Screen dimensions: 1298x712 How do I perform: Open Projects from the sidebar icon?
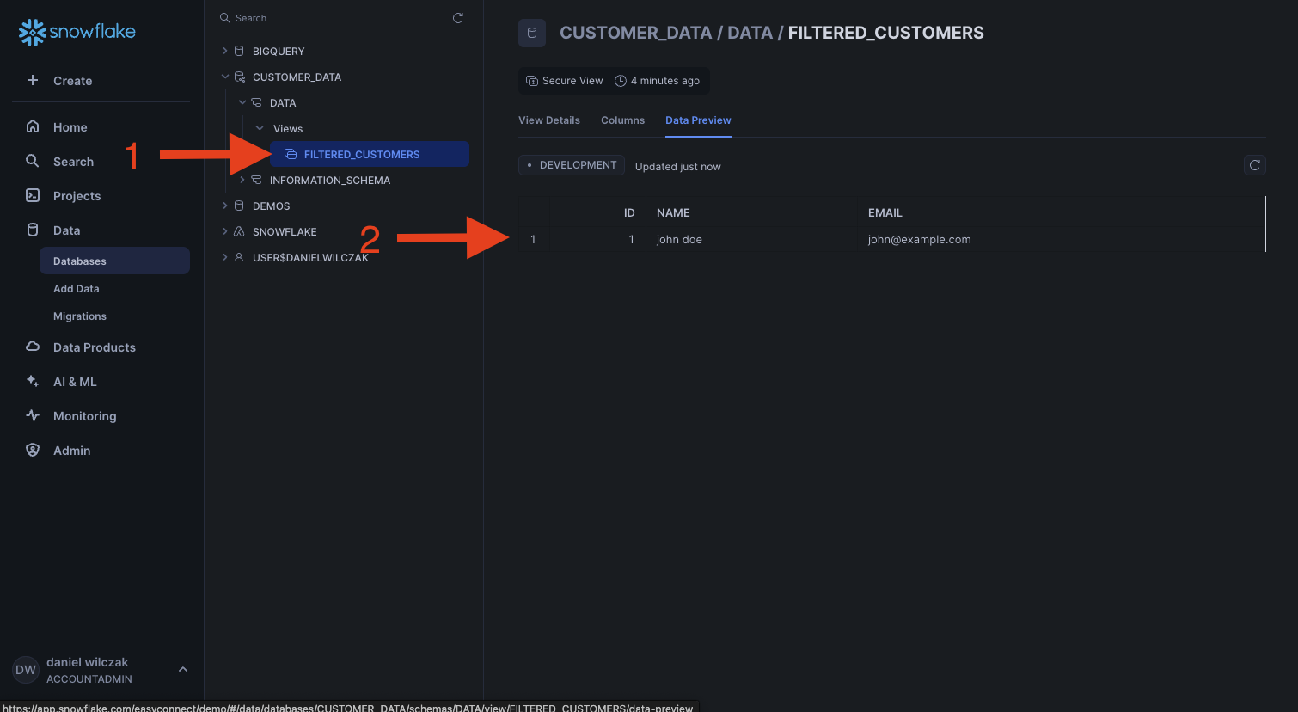pos(33,195)
